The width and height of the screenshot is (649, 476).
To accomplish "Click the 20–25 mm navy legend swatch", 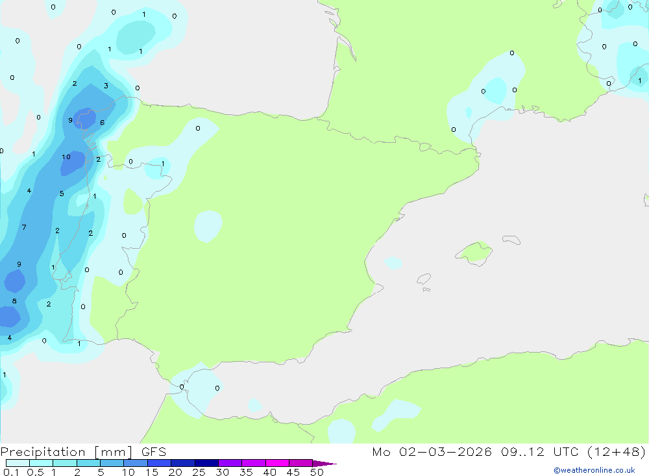I will (182, 463).
